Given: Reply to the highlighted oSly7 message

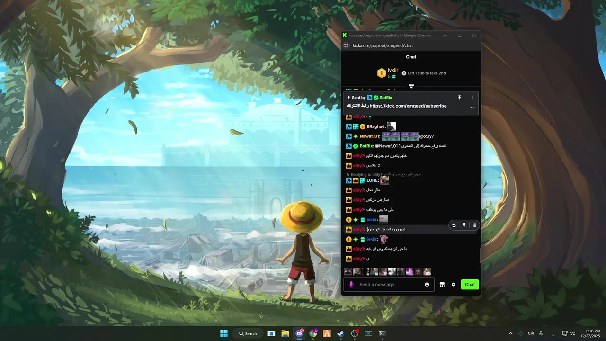Looking at the screenshot, I should [454, 225].
